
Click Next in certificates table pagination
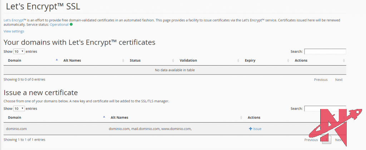338,79
